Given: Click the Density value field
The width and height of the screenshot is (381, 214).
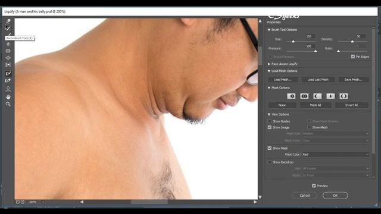Looking at the screenshot, I should pos(361,36).
